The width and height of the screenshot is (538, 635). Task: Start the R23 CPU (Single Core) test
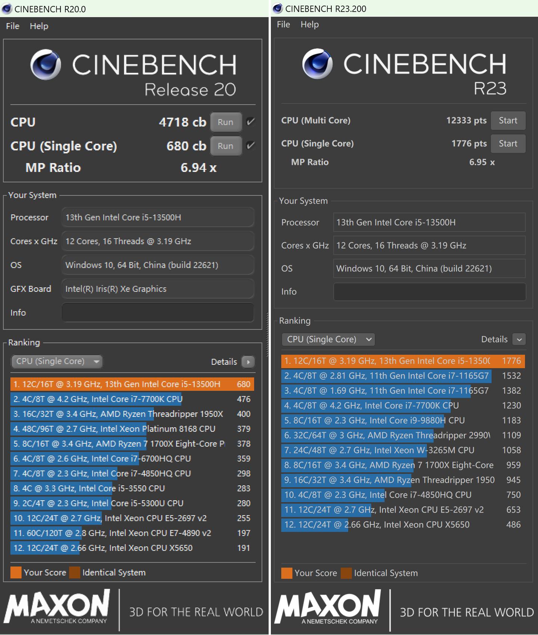[508, 144]
